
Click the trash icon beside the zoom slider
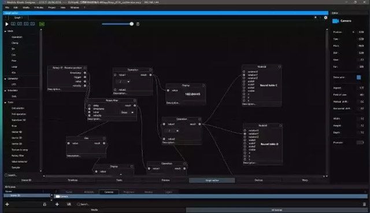click(x=138, y=24)
